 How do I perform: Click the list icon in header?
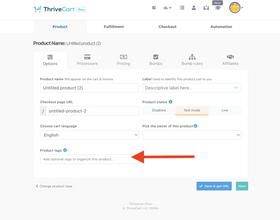click(182, 8)
